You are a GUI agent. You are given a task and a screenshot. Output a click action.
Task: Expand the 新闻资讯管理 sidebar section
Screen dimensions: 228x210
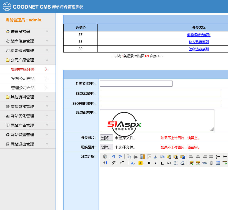(x=28, y=51)
